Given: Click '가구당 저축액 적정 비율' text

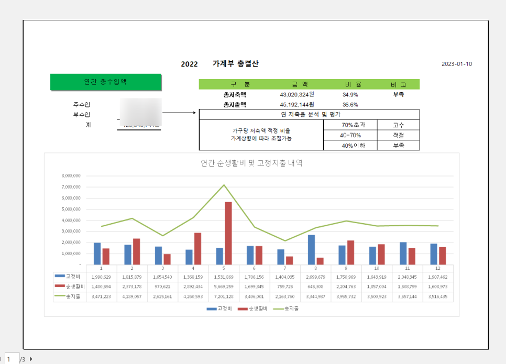Looking at the screenshot, I should (x=261, y=130).
